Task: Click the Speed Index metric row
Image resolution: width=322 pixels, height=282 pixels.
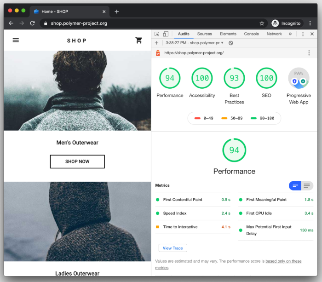Action: click(193, 213)
